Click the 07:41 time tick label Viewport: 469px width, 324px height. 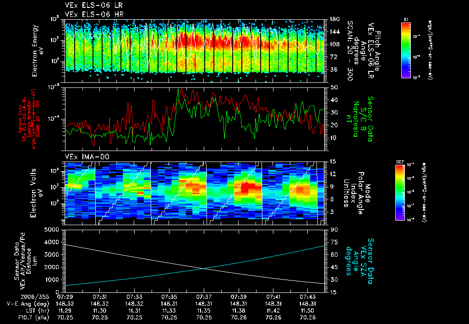[x=273, y=297]
